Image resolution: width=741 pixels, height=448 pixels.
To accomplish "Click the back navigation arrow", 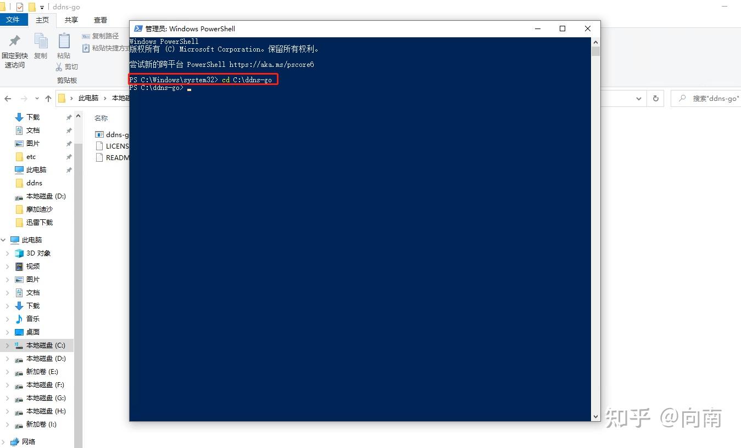I will (8, 99).
